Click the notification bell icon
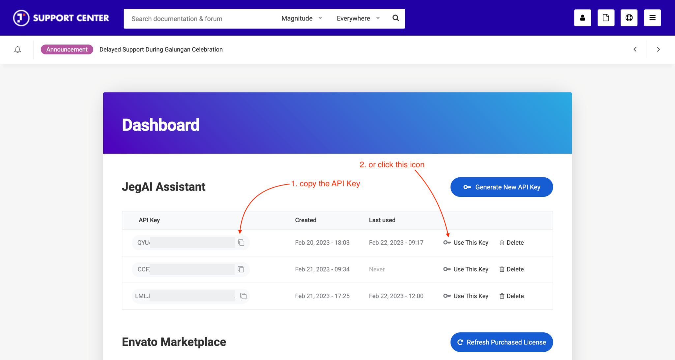Image resolution: width=675 pixels, height=360 pixels. (x=17, y=49)
